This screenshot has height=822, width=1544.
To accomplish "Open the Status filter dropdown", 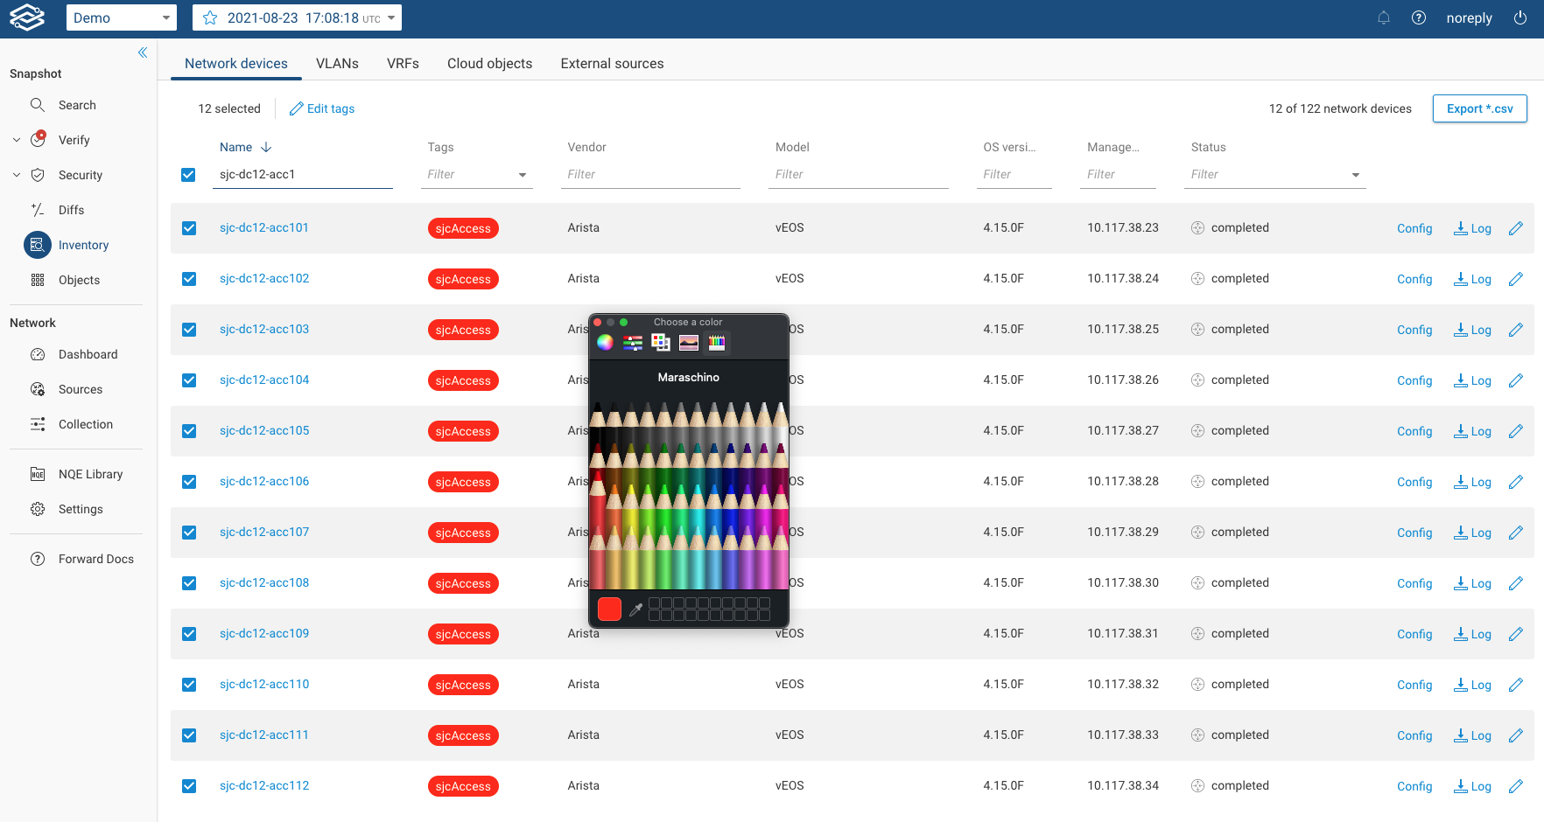I will pos(1356,175).
